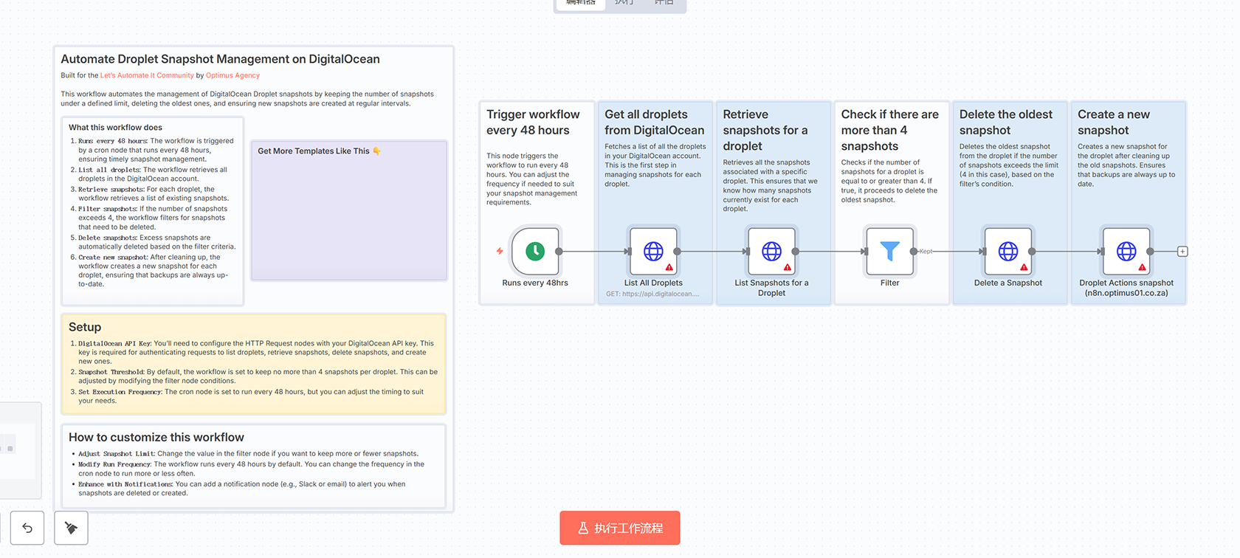Viewport: 1240px width, 558px height.
Task: Click the warning triangle on Delete a Snapshot
Action: pos(1024,267)
